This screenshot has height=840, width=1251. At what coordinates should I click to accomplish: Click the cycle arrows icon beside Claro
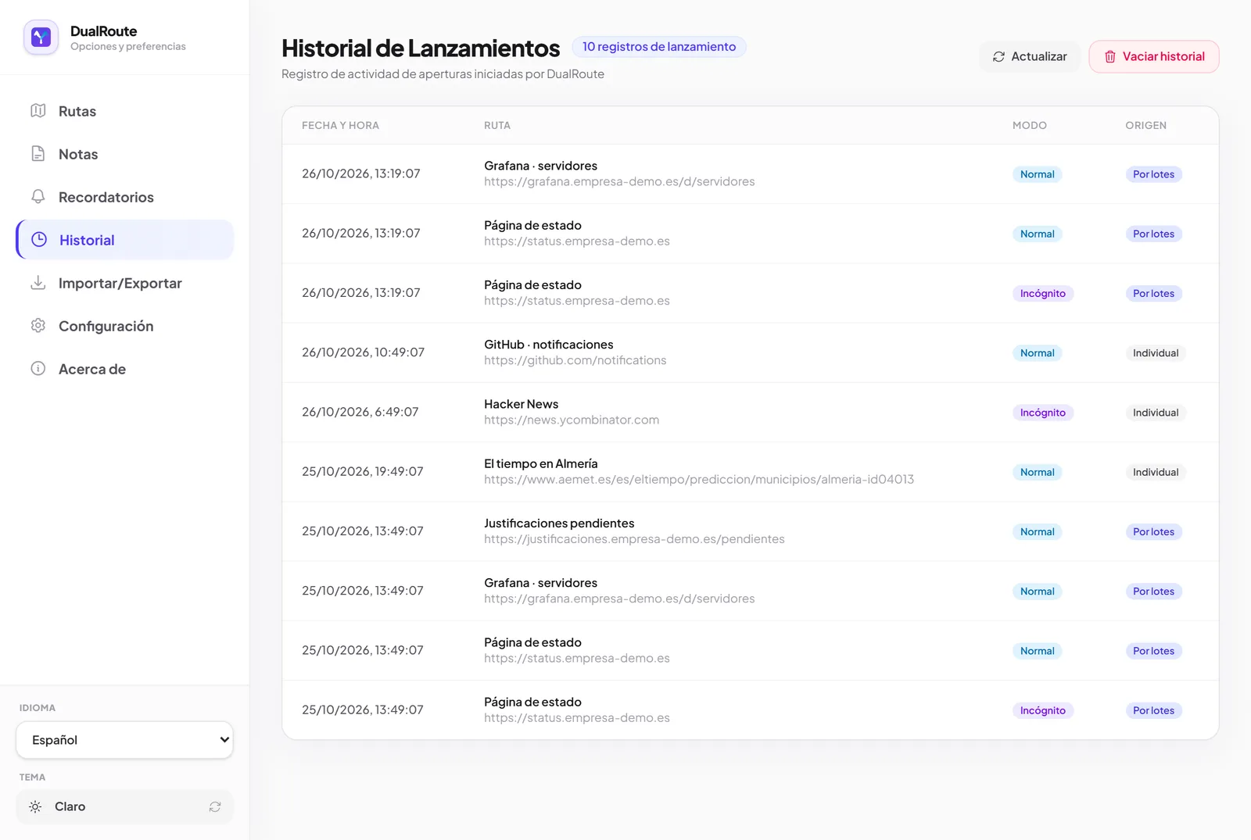(215, 806)
